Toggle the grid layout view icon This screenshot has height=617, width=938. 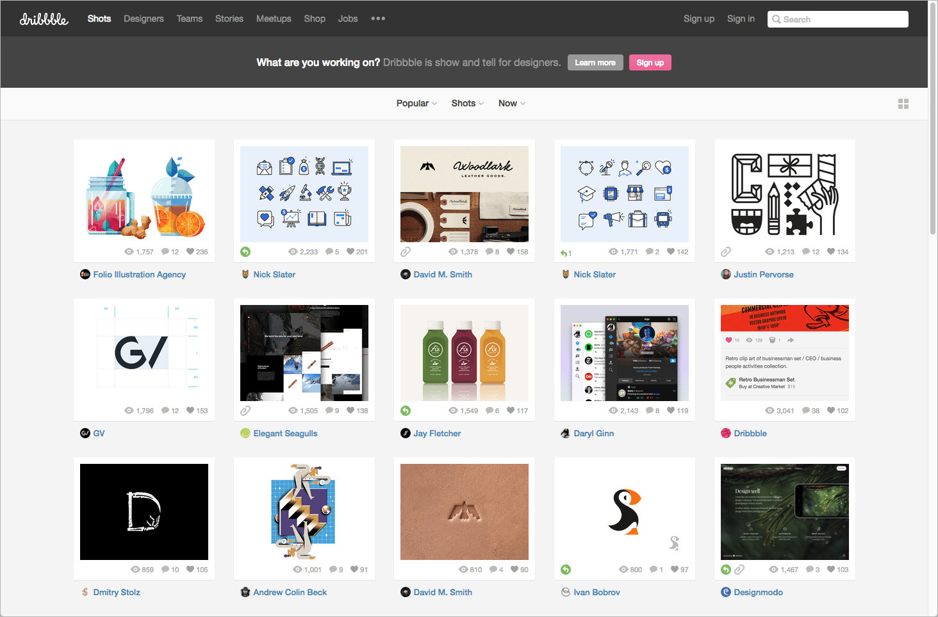[903, 103]
